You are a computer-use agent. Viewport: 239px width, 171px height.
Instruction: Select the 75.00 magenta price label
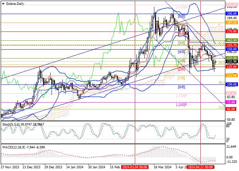[x=231, y=102]
